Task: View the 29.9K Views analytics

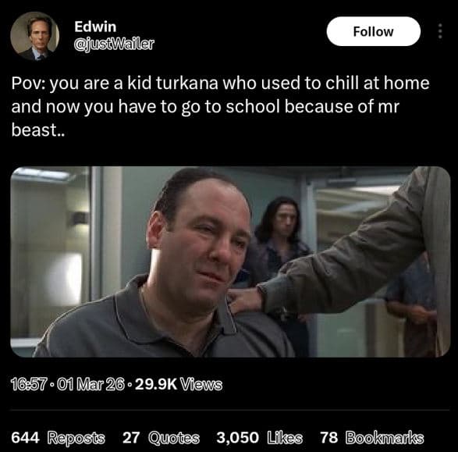Action: [179, 384]
